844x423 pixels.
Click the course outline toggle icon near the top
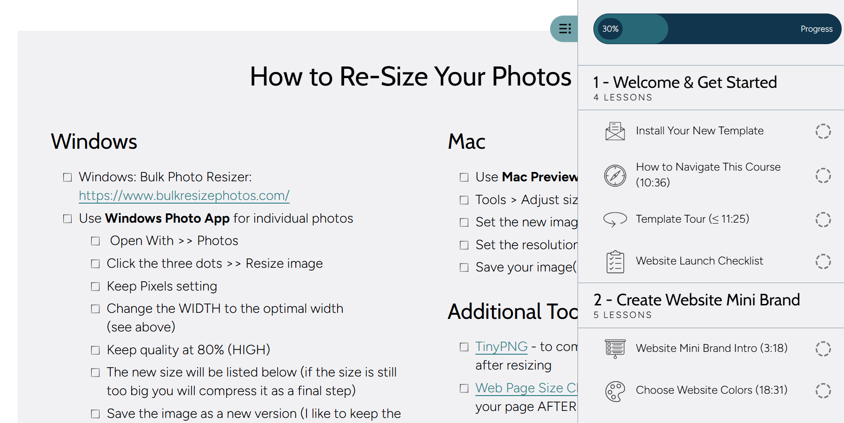tap(564, 29)
